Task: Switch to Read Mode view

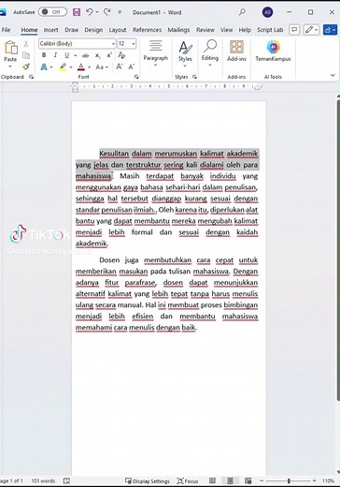Action: [212, 480]
